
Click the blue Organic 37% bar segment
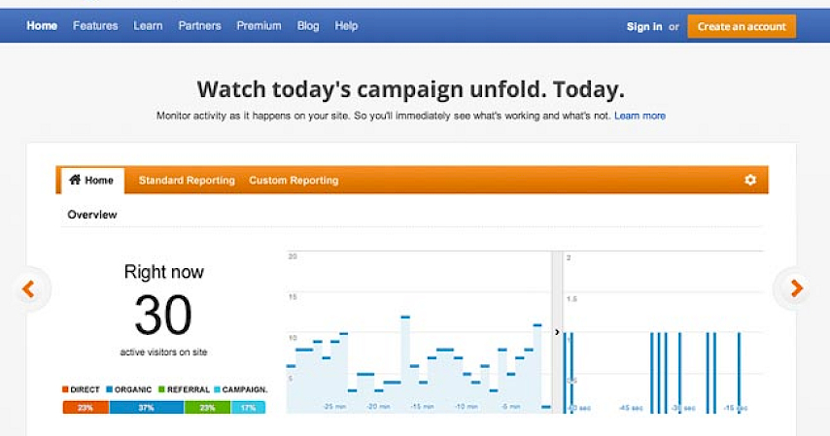pos(146,408)
